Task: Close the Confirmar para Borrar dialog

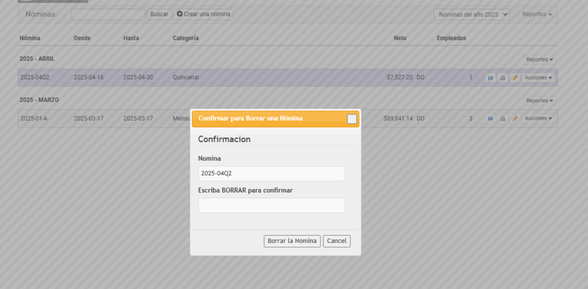Action: (352, 119)
